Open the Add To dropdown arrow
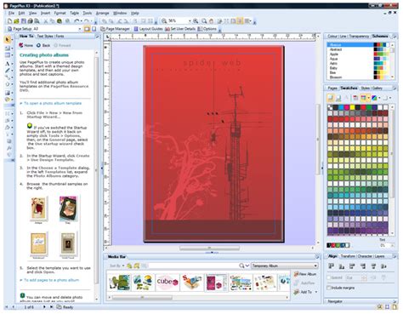This screenshot has height=314, width=403. (x=316, y=292)
